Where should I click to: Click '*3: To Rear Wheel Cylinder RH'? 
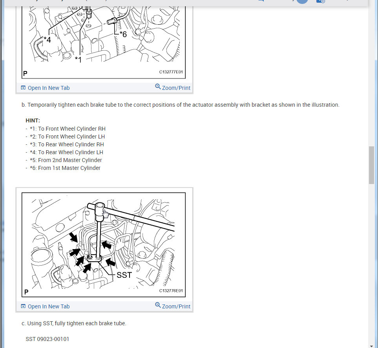click(x=67, y=144)
